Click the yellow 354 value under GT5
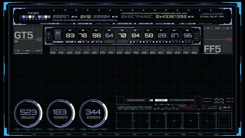This screenshot has height=138, width=245. coord(16,41)
